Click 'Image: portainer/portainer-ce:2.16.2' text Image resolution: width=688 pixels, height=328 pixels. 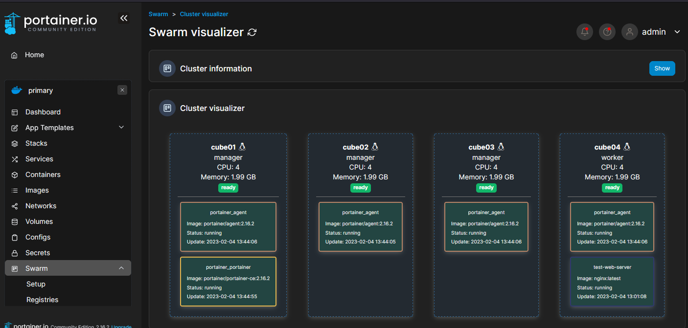click(228, 279)
